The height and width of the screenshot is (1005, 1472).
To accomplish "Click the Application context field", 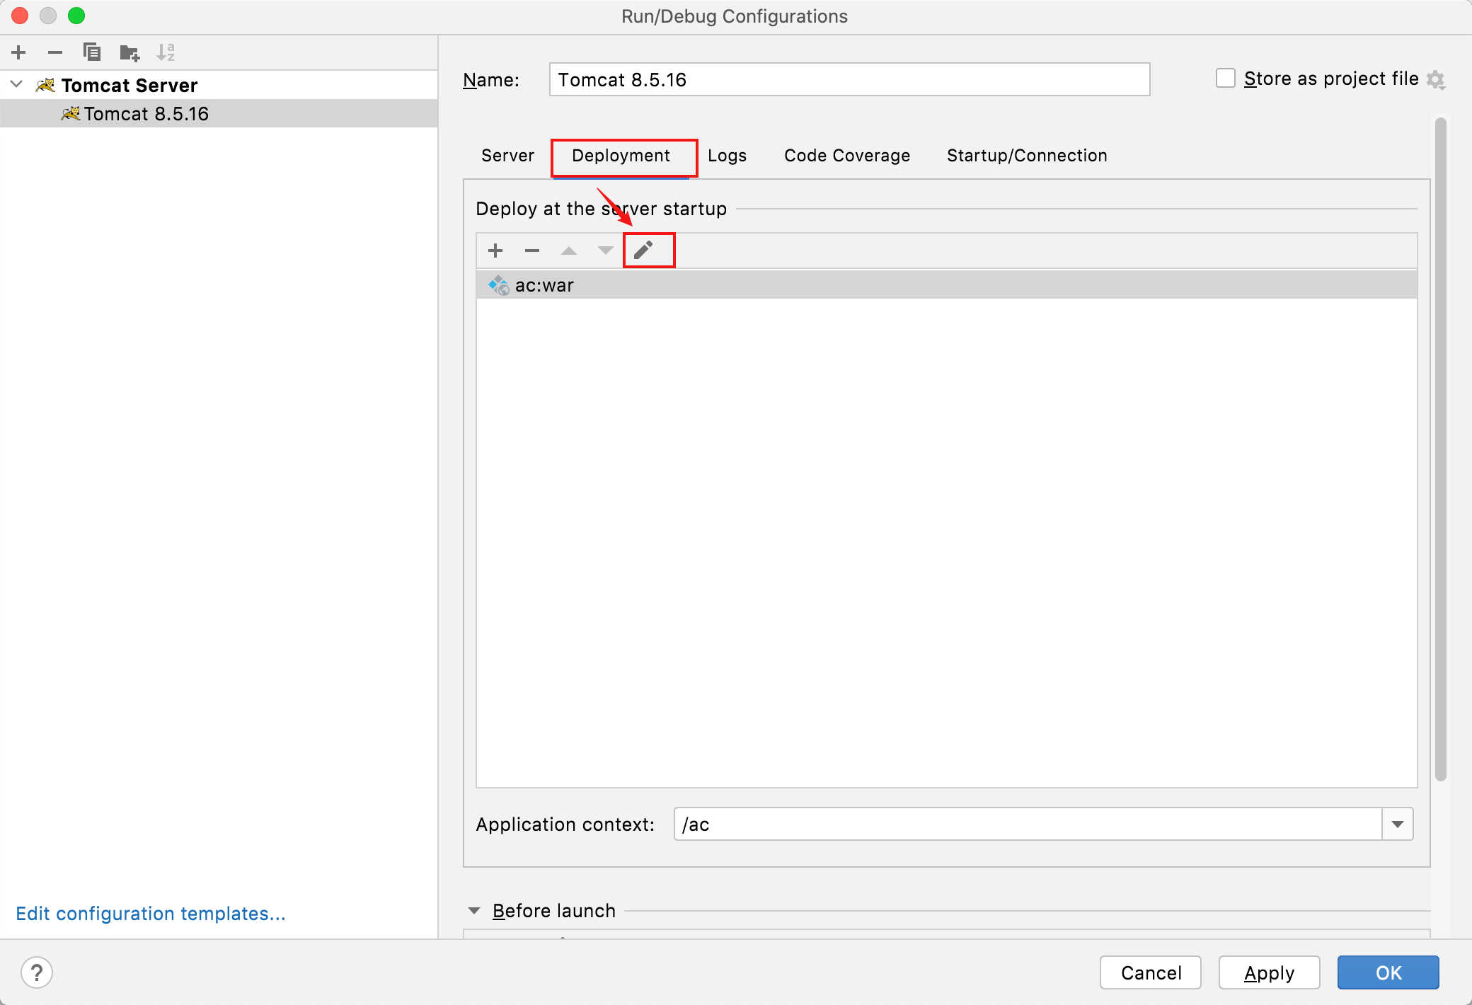I will [1028, 824].
